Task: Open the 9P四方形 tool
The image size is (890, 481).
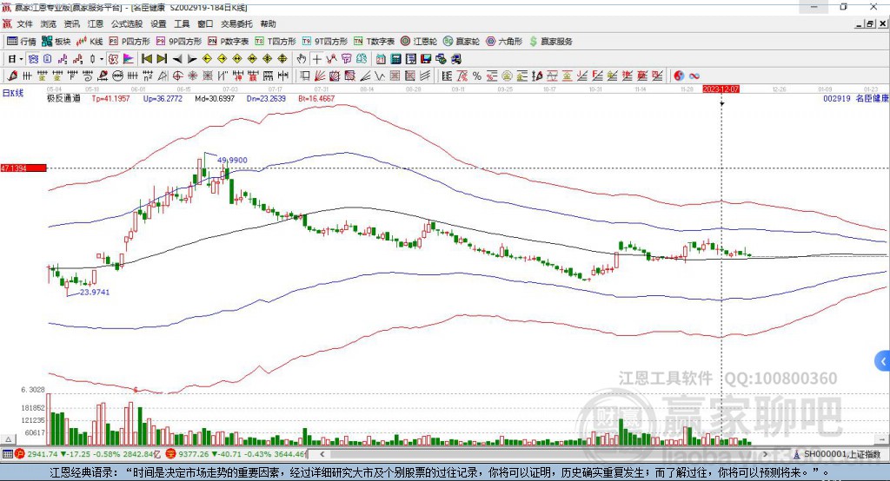Action: (x=179, y=42)
